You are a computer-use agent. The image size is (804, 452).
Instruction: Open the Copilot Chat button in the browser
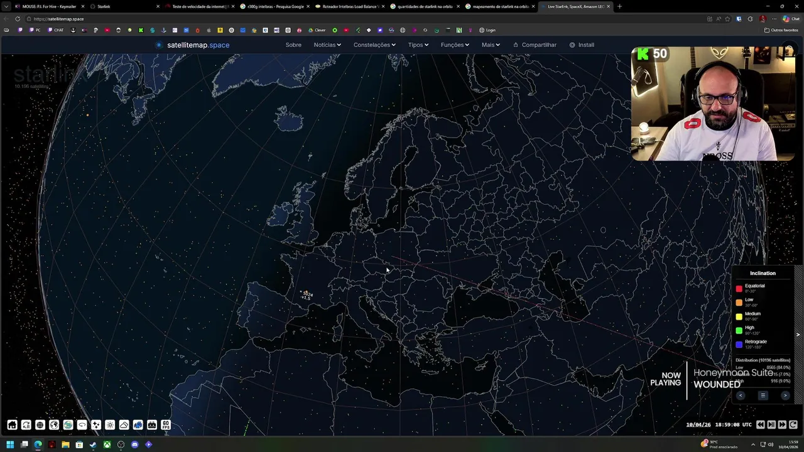tap(791, 19)
